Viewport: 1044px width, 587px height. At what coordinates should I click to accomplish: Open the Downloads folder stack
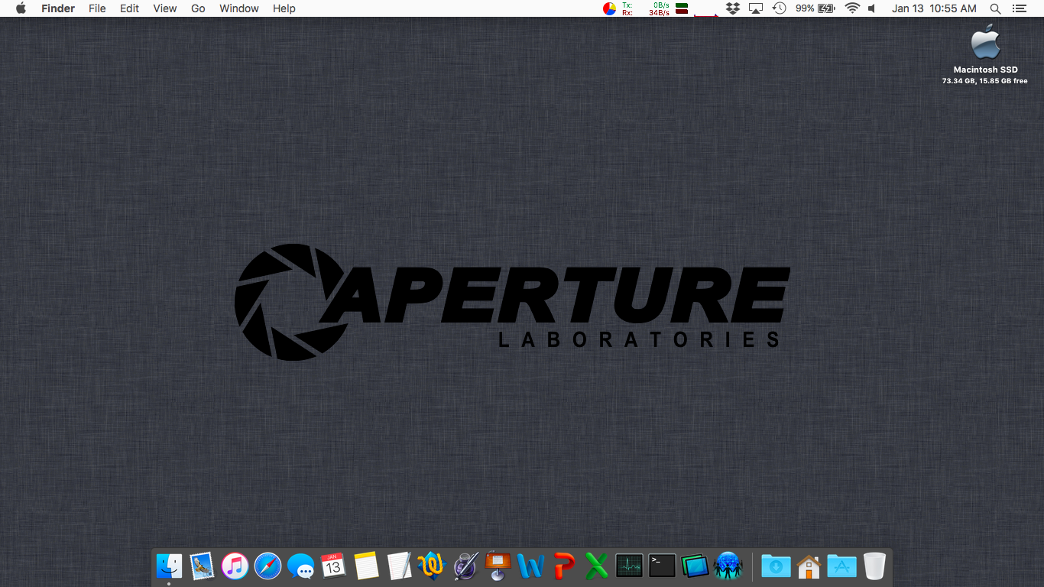pos(776,566)
